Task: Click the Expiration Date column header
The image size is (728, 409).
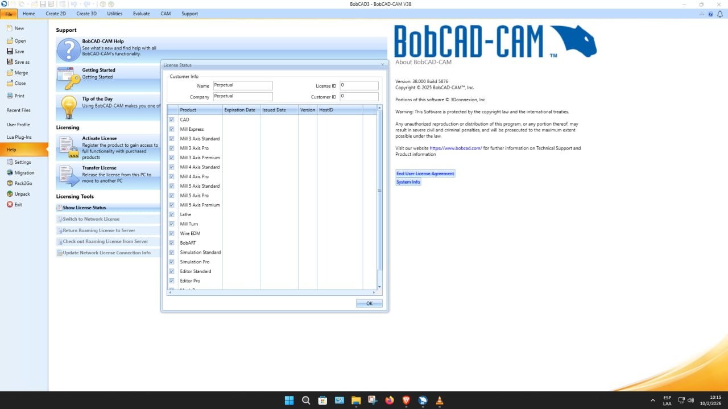Action: coord(241,110)
